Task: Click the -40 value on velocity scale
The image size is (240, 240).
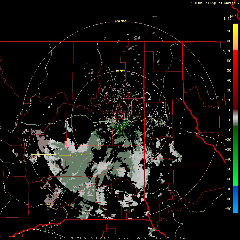Action: click(228, 159)
